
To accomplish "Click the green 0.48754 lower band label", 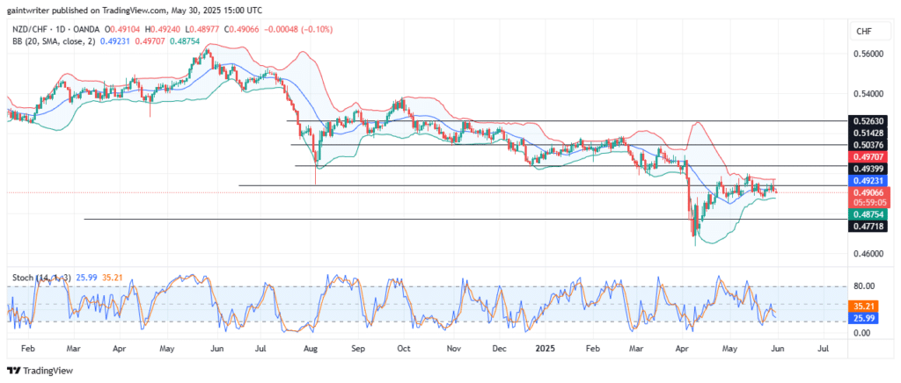I will (x=868, y=214).
